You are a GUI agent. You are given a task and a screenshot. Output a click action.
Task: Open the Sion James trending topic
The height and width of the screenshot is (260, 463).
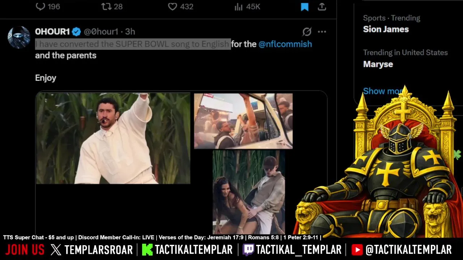point(386,29)
